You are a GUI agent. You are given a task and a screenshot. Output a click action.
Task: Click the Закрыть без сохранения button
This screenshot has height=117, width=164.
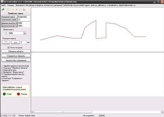16,60
